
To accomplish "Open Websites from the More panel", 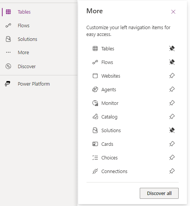I will tap(111, 76).
